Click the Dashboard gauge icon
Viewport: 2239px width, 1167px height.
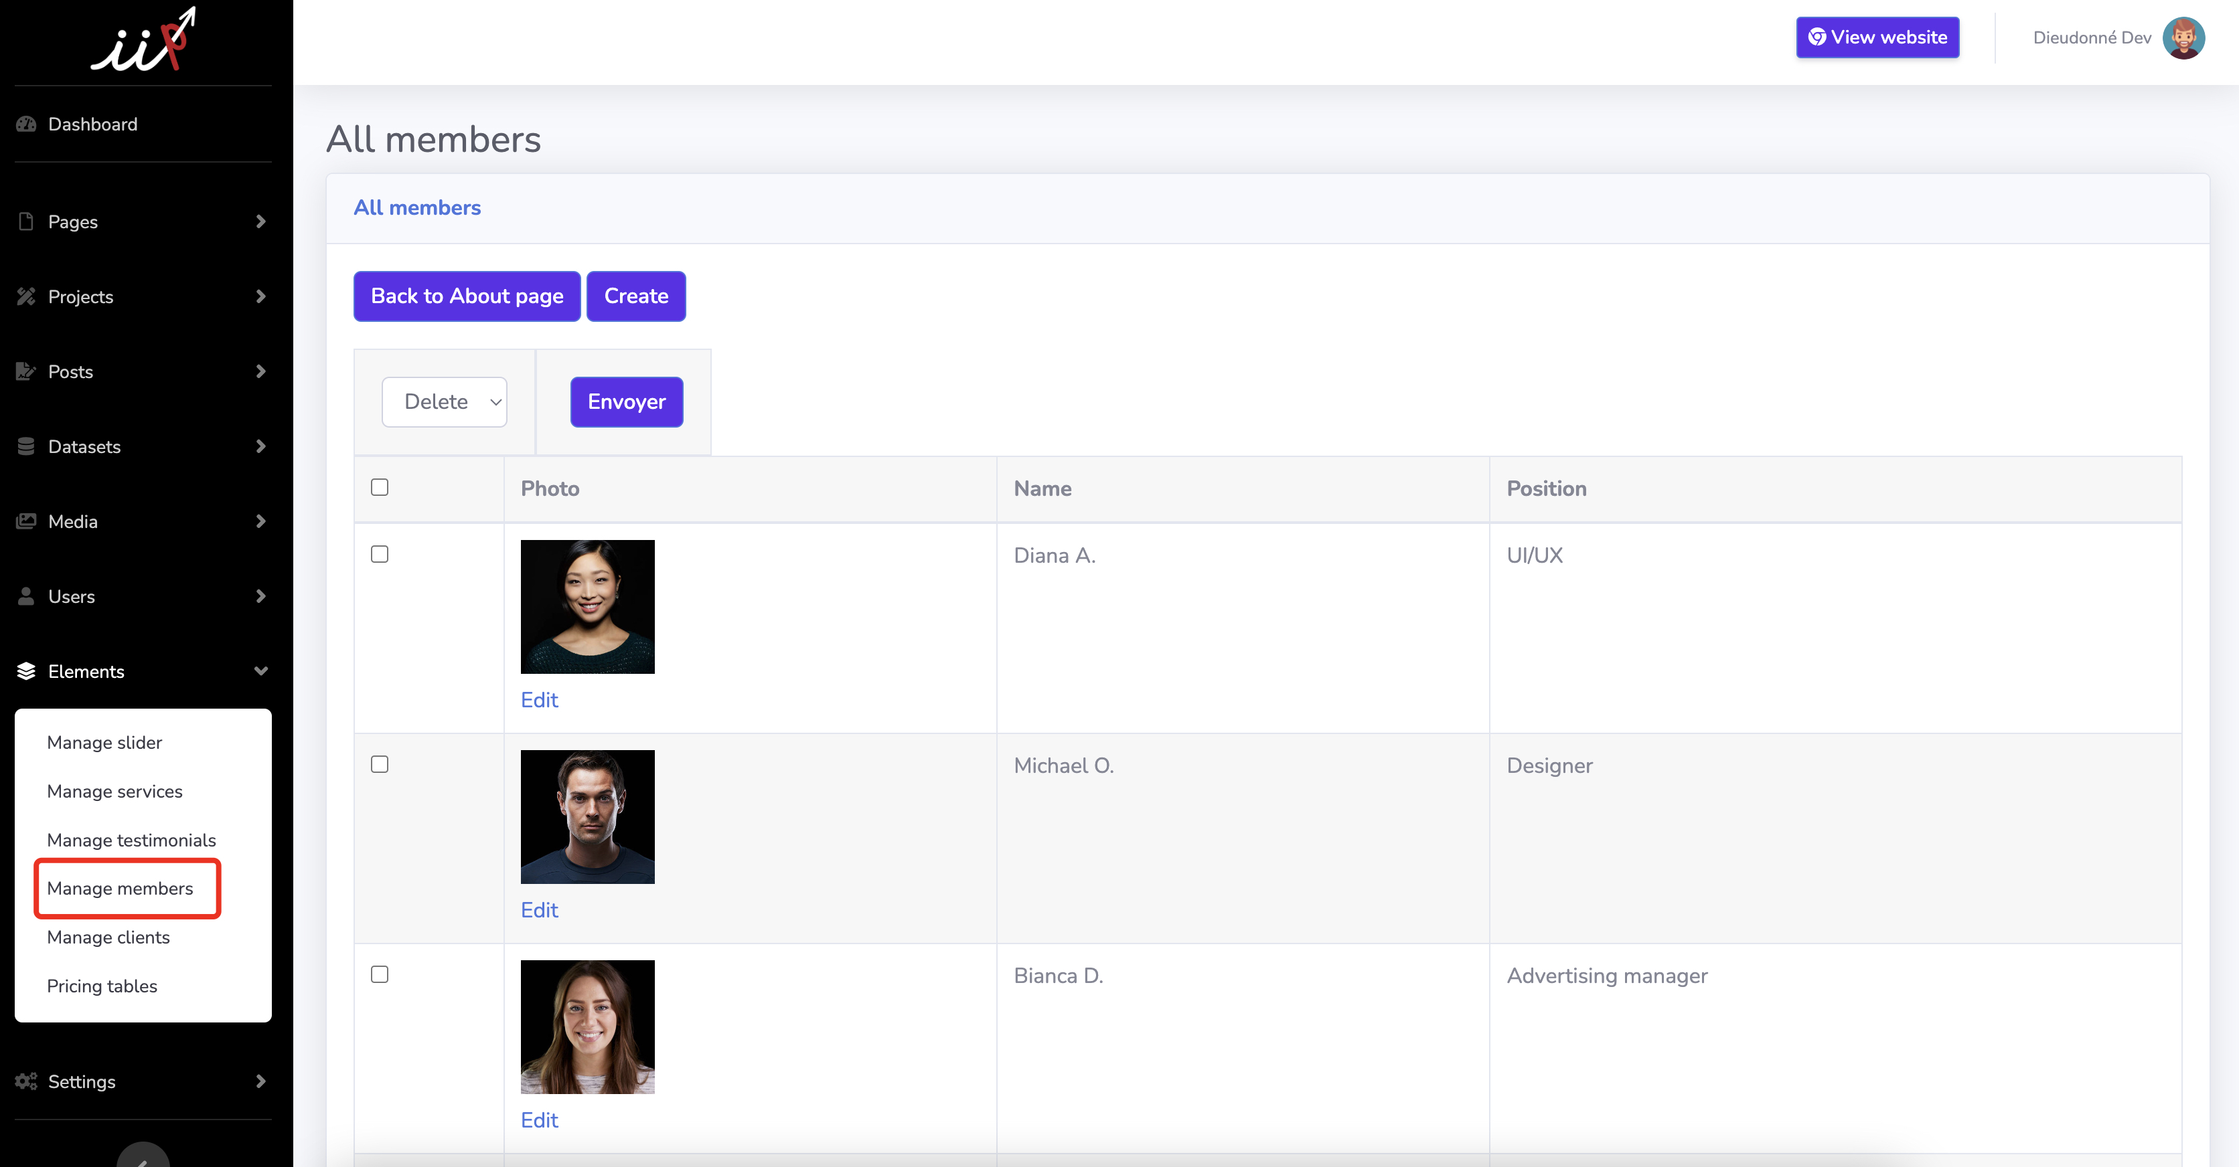point(26,124)
